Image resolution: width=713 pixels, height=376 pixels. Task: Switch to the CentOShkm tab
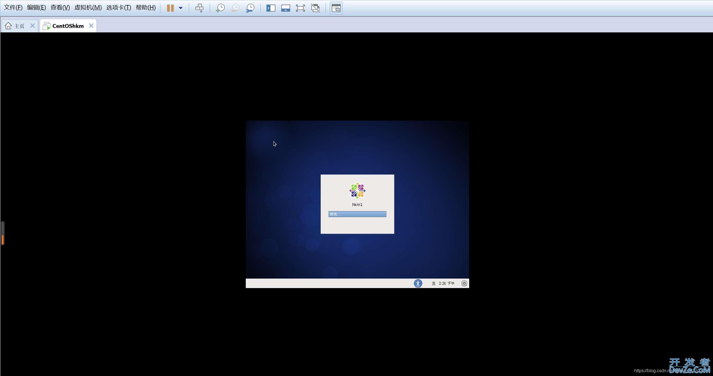[68, 26]
